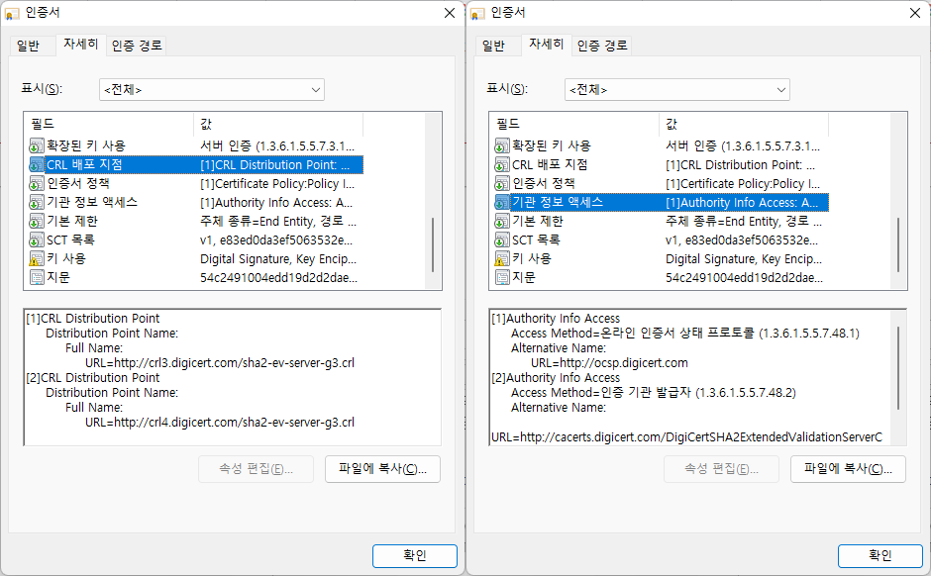This screenshot has height=576, width=931.
Task: Click the 기본 제한 icon in right dialog
Action: [502, 221]
